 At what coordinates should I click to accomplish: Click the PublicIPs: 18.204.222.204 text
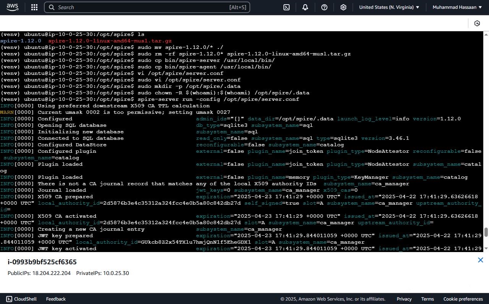point(39,273)
